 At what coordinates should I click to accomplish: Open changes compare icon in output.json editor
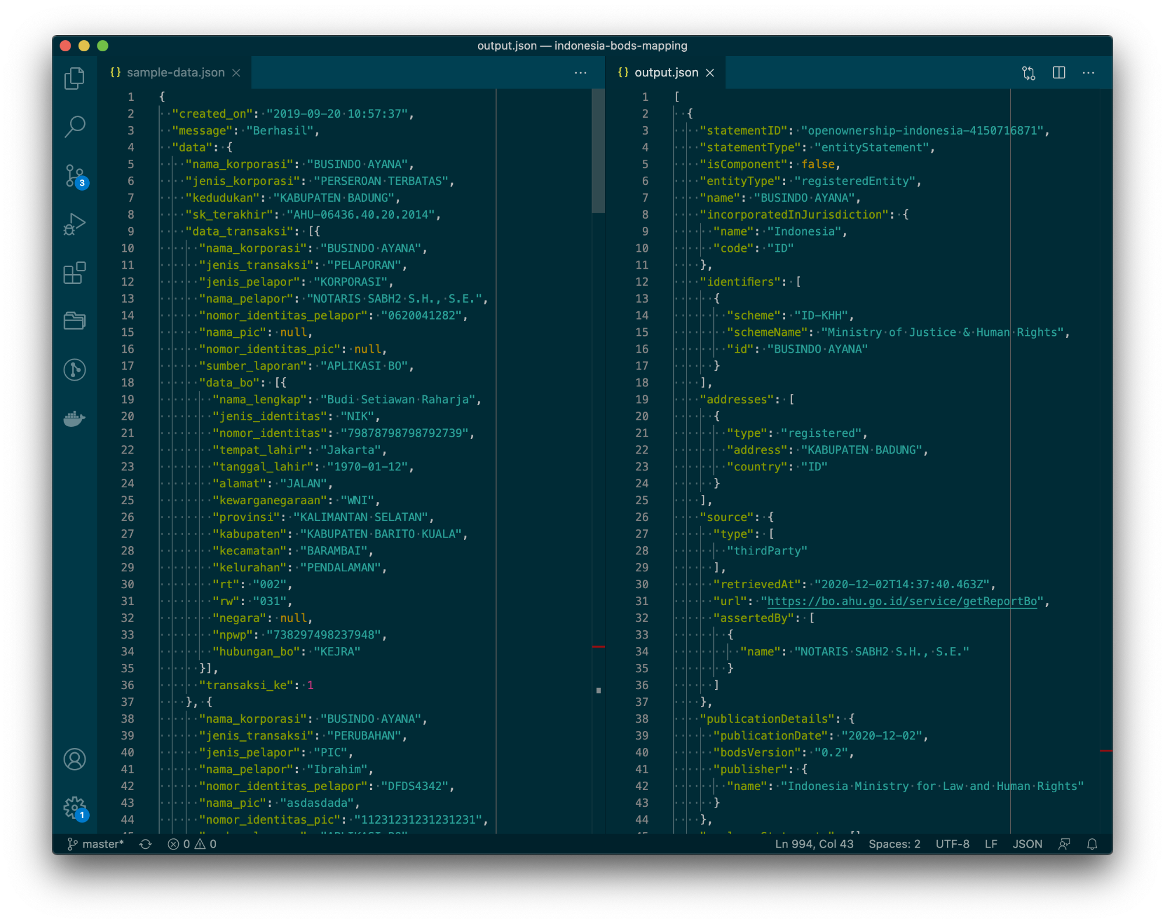click(1029, 73)
